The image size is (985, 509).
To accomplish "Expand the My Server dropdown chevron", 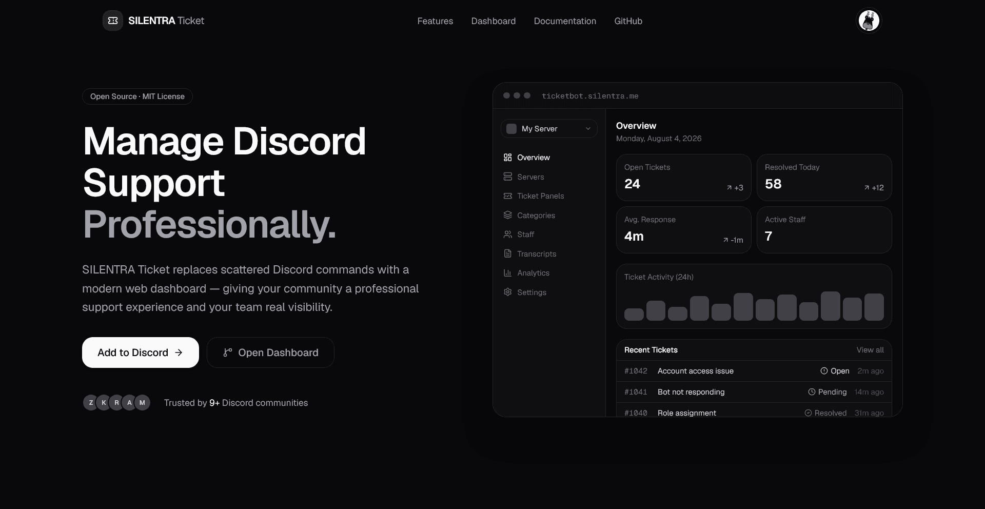I will (588, 129).
